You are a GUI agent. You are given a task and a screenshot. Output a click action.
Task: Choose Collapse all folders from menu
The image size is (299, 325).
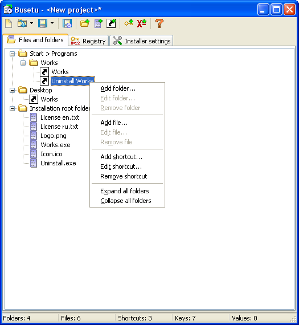[x=127, y=201]
